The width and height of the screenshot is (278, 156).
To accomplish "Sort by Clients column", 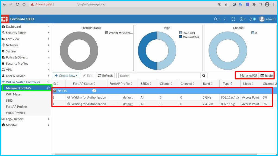I will coord(166,84).
